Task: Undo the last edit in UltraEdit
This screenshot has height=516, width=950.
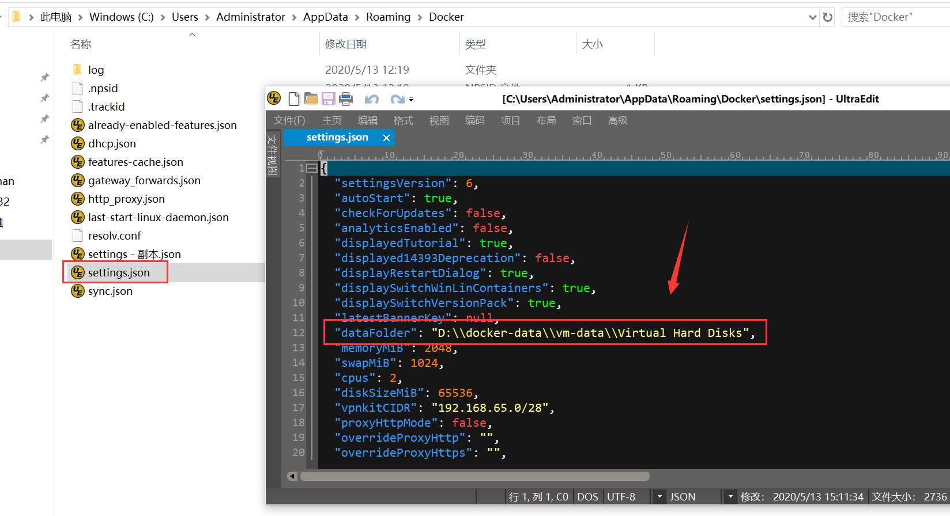Action: pos(372,99)
